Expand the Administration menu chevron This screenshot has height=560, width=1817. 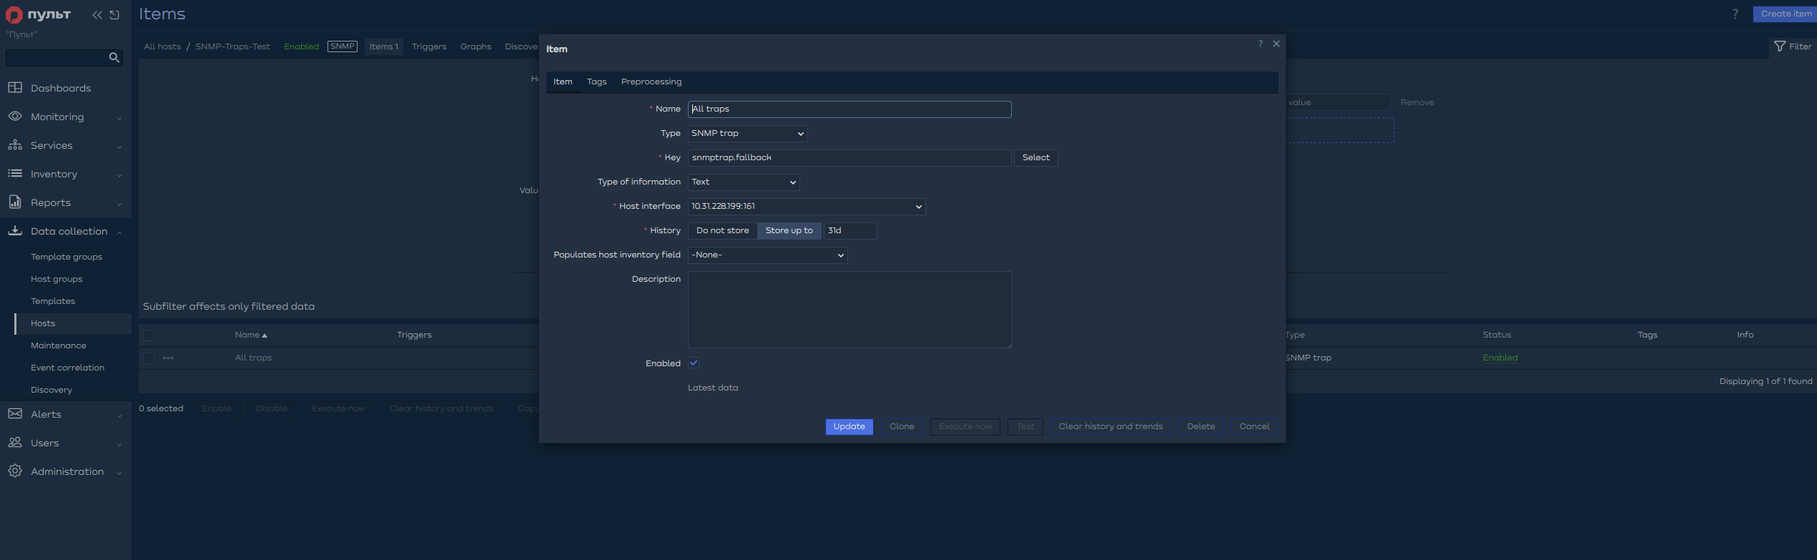[119, 473]
